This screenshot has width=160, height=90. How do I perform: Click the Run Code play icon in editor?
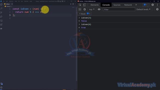coord(71,4)
